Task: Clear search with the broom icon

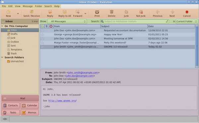Action: (x=167, y=22)
